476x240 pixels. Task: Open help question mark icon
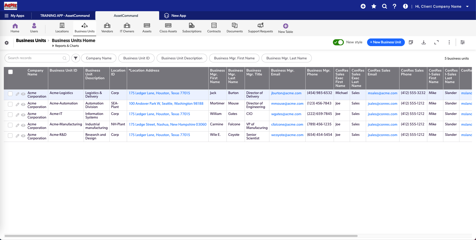395,6
